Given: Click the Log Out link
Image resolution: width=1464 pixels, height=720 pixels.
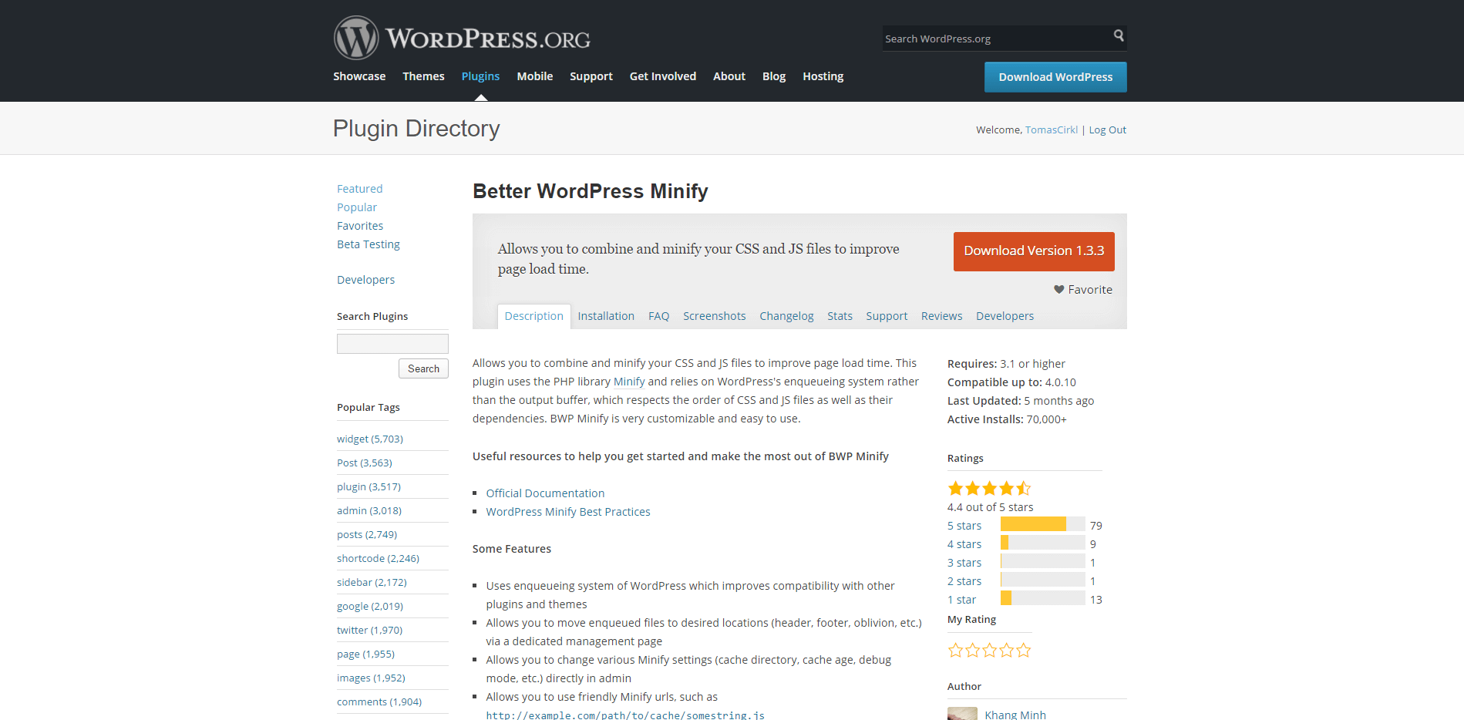Looking at the screenshot, I should pos(1108,130).
